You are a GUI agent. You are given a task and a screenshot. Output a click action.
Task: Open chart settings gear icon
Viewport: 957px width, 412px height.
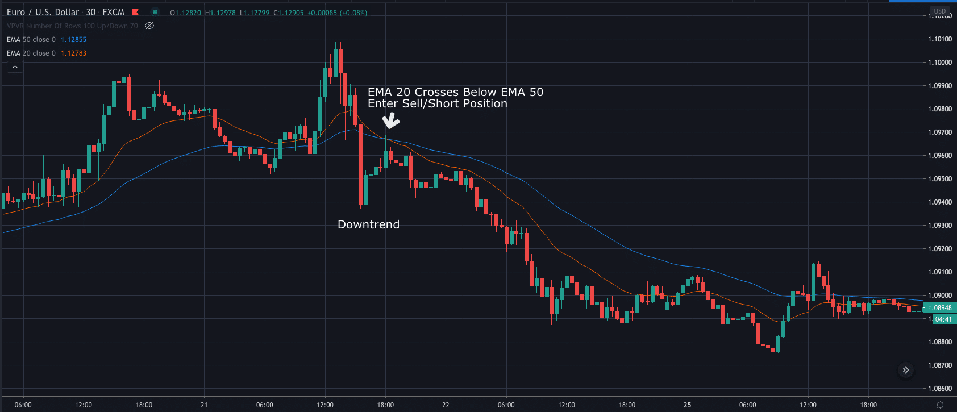pos(940,405)
